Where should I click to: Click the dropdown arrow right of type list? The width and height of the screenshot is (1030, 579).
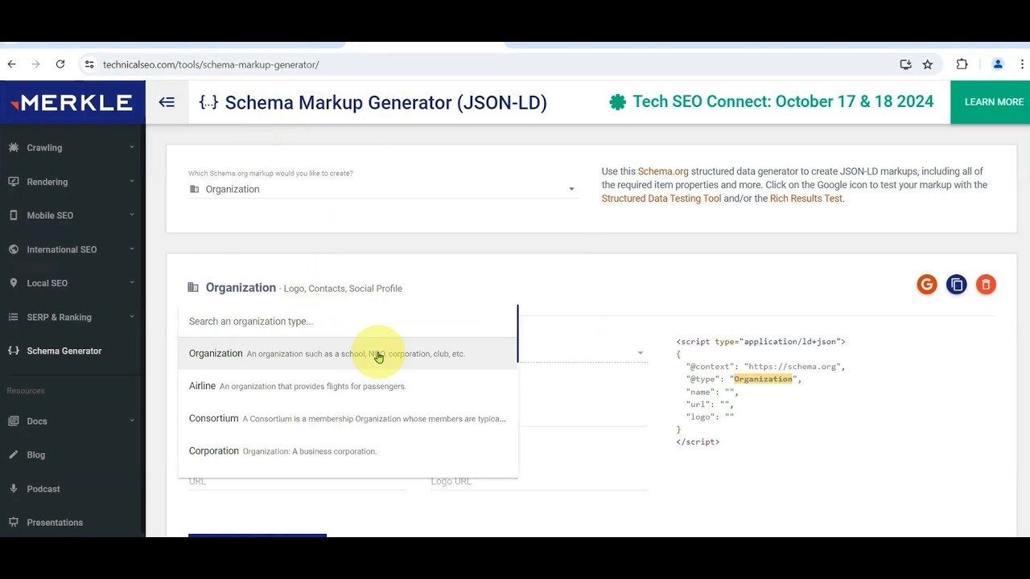tap(641, 353)
